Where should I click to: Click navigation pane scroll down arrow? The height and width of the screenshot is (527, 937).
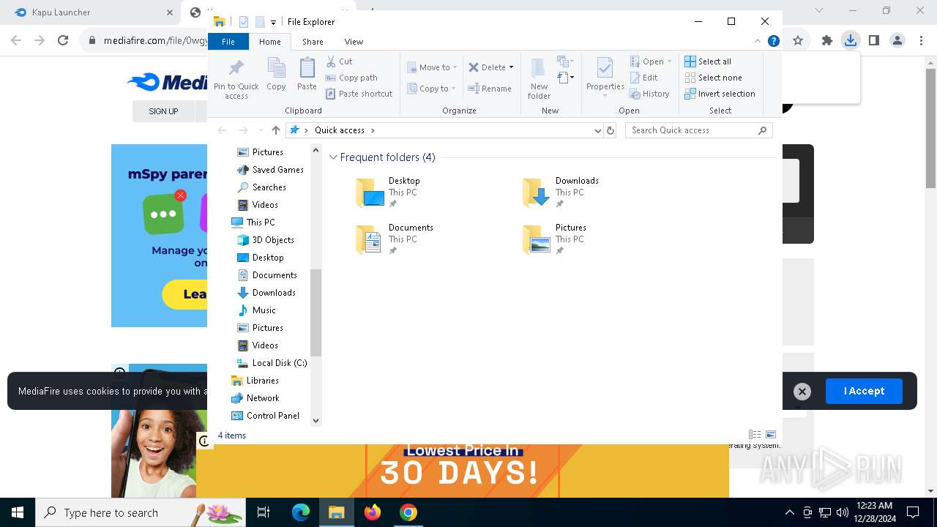click(x=316, y=420)
